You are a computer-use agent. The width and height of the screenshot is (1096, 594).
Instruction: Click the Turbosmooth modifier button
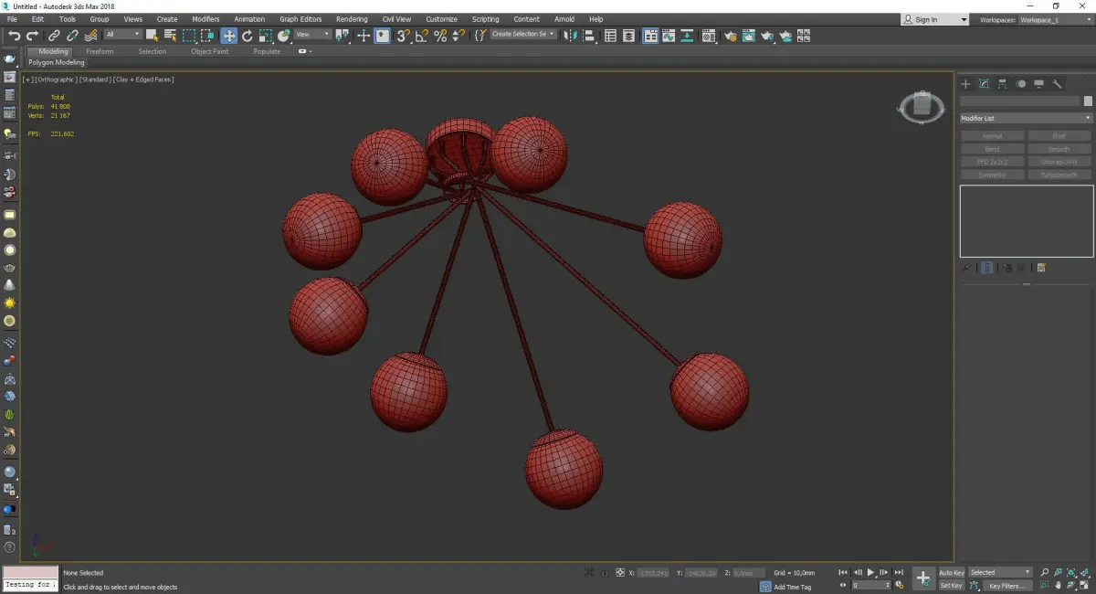coord(1059,175)
